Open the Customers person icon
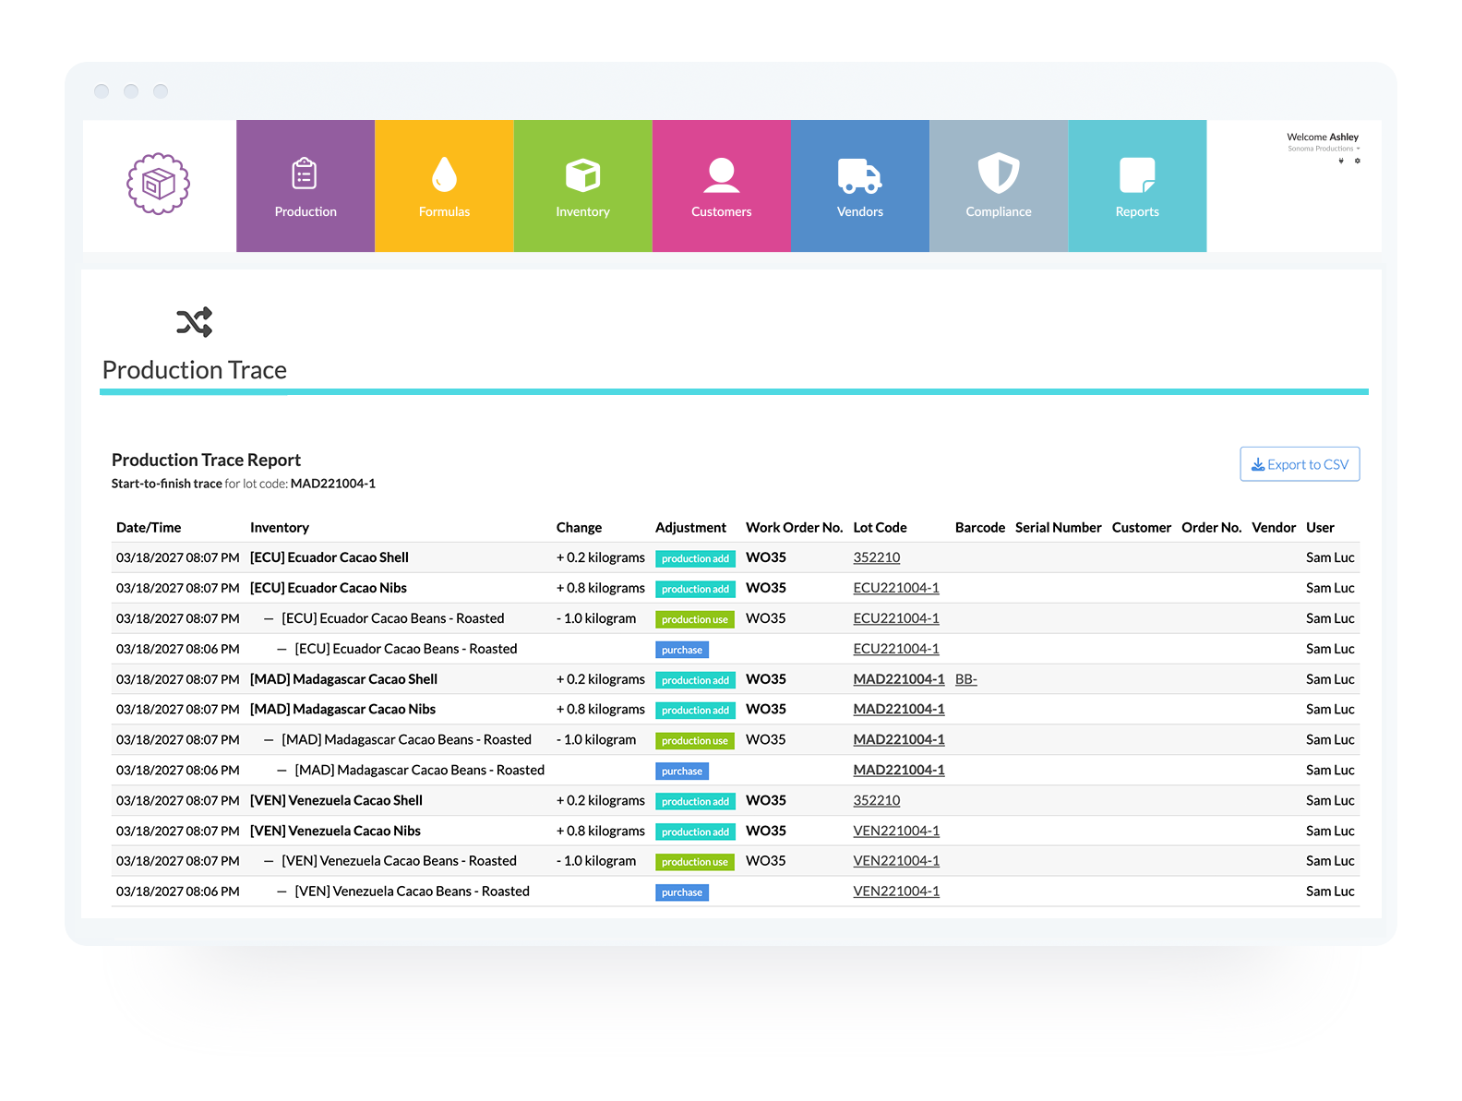1462x1101 pixels. (x=721, y=175)
